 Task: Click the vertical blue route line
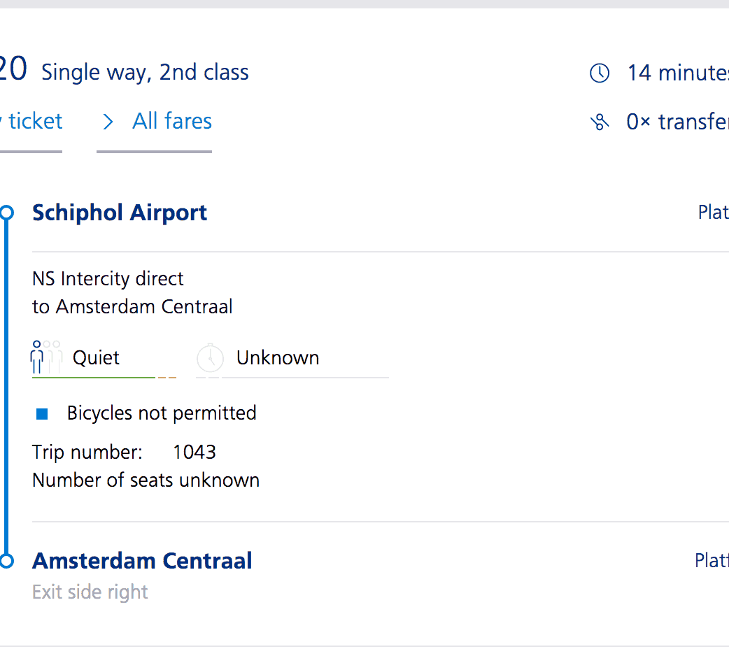click(7, 385)
